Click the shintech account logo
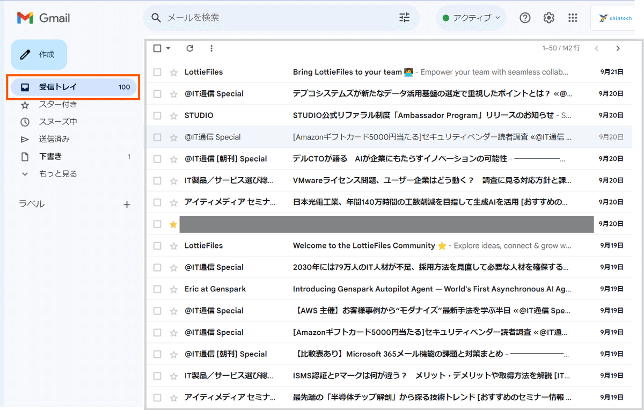Screen dimensions: 644x410 coord(616,18)
